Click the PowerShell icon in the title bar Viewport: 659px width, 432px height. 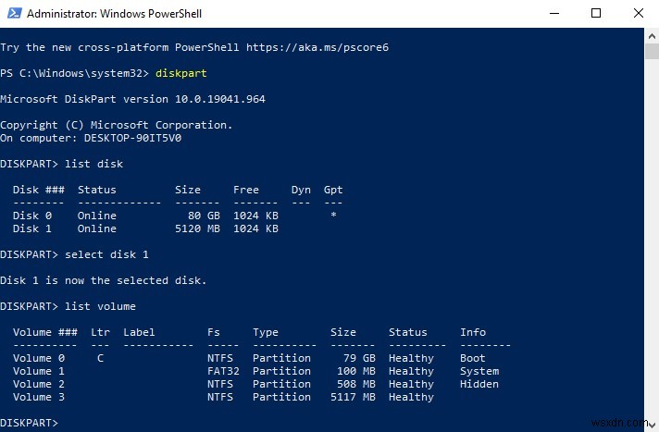pyautogui.click(x=13, y=14)
